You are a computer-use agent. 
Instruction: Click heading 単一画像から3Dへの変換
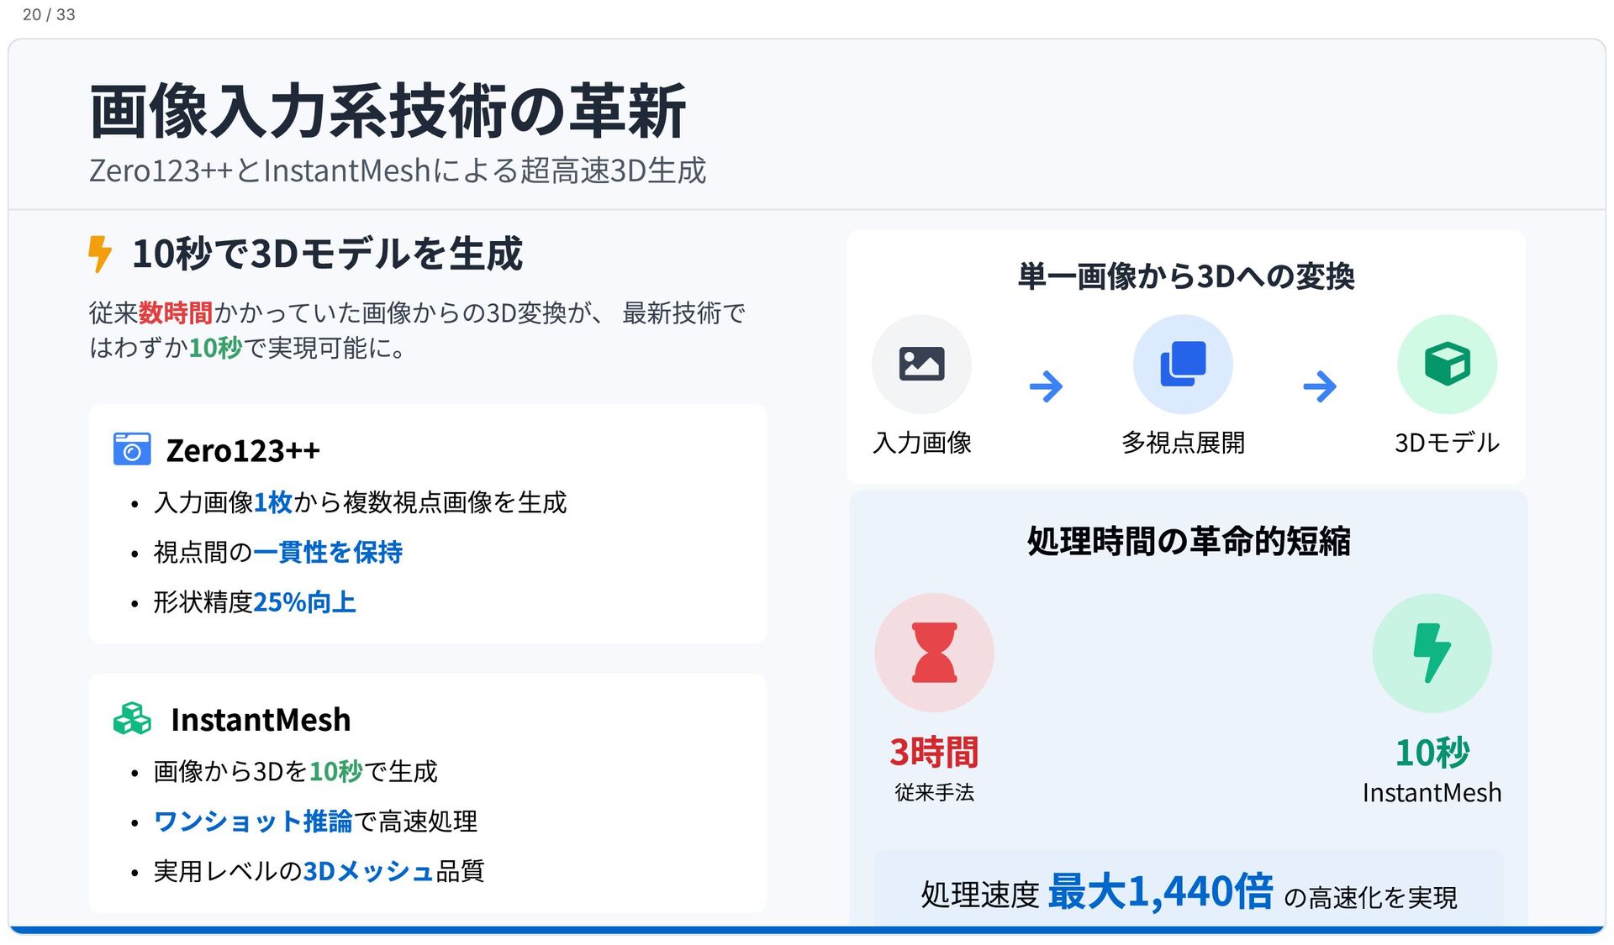click(1186, 276)
